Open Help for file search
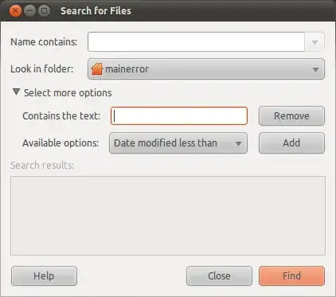This screenshot has width=336, height=297. [44, 276]
